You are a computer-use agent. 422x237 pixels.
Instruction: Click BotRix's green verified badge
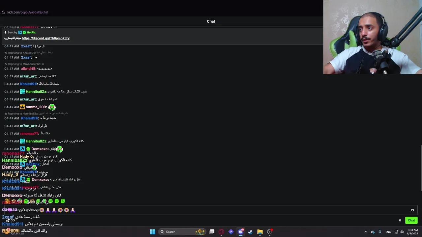[24, 32]
